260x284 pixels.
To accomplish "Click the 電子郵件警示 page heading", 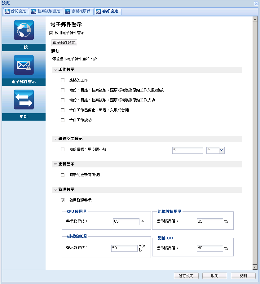I will click(66, 24).
